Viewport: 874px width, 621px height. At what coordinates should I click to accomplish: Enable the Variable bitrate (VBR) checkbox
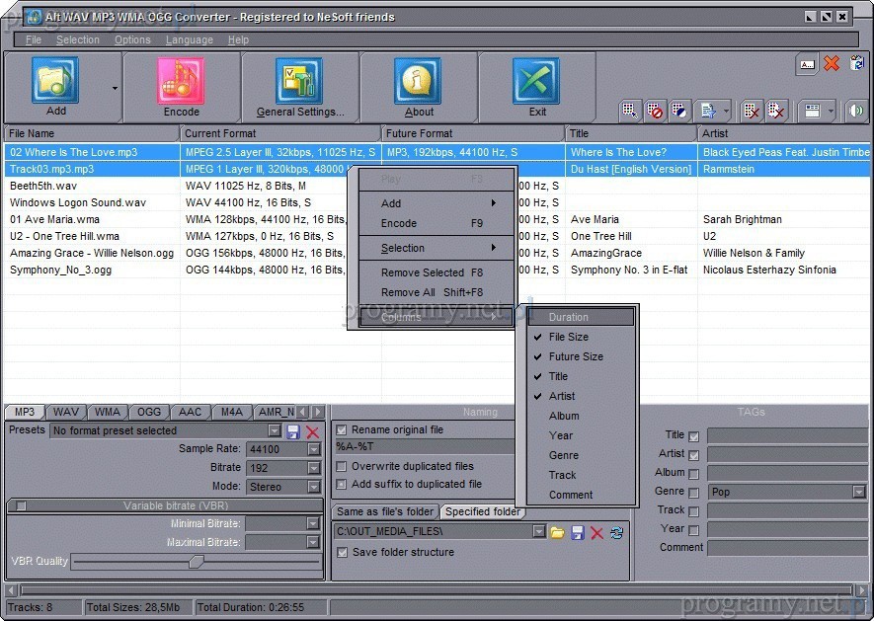(21, 505)
